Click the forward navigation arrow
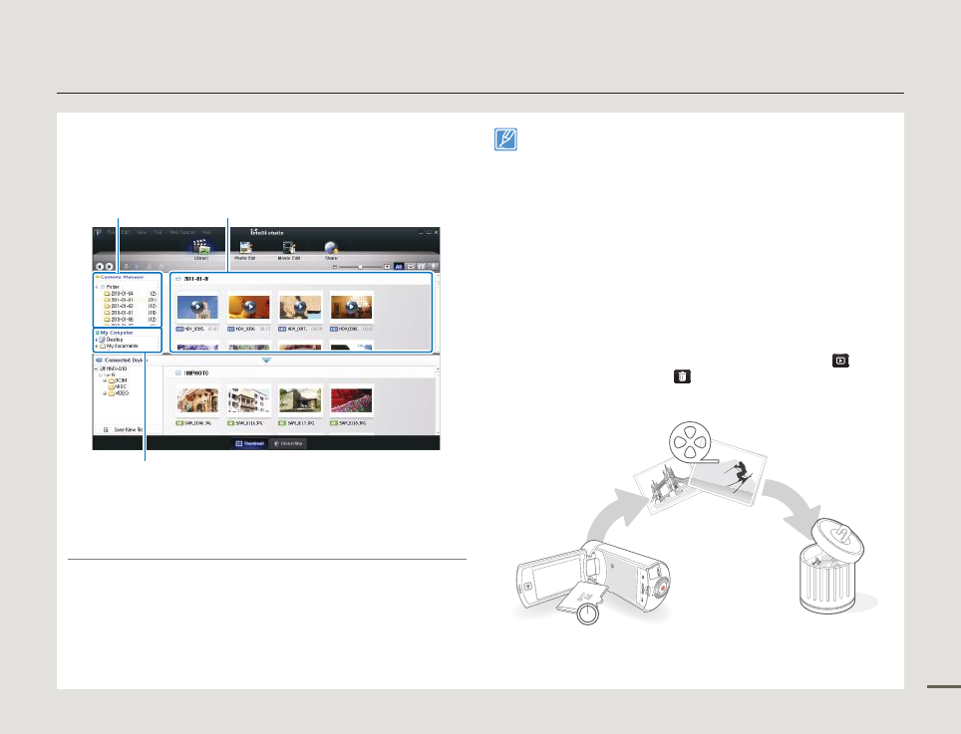 coord(109,267)
